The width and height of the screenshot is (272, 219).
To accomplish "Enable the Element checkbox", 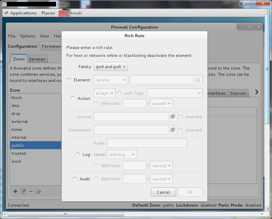I will [69, 80].
